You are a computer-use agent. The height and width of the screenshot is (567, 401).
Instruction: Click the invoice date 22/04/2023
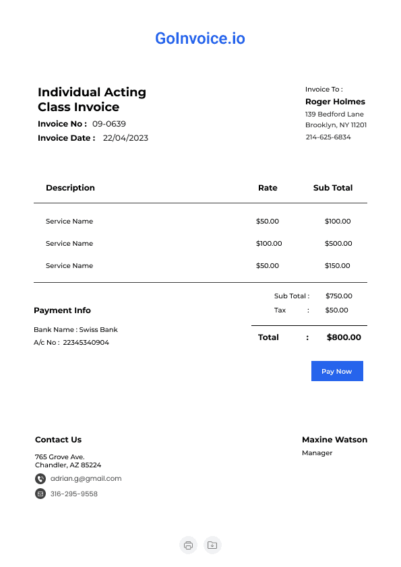tap(125, 138)
